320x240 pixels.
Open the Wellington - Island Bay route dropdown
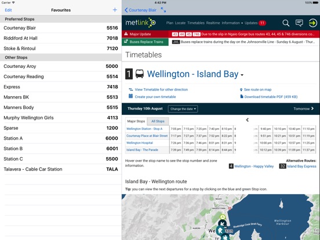click(242, 75)
